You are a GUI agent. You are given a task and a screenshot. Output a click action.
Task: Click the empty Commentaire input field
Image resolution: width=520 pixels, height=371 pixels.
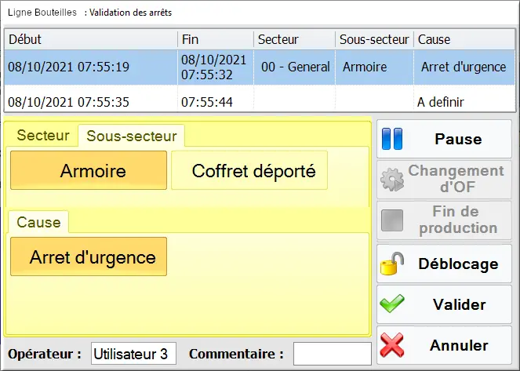click(333, 354)
